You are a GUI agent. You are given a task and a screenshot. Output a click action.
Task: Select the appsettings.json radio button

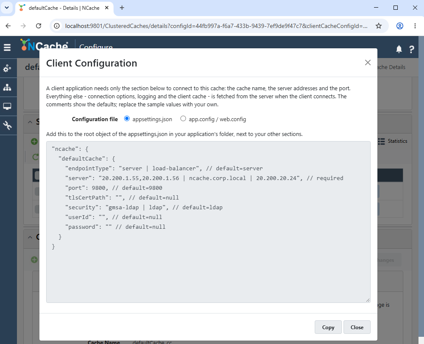click(x=127, y=119)
